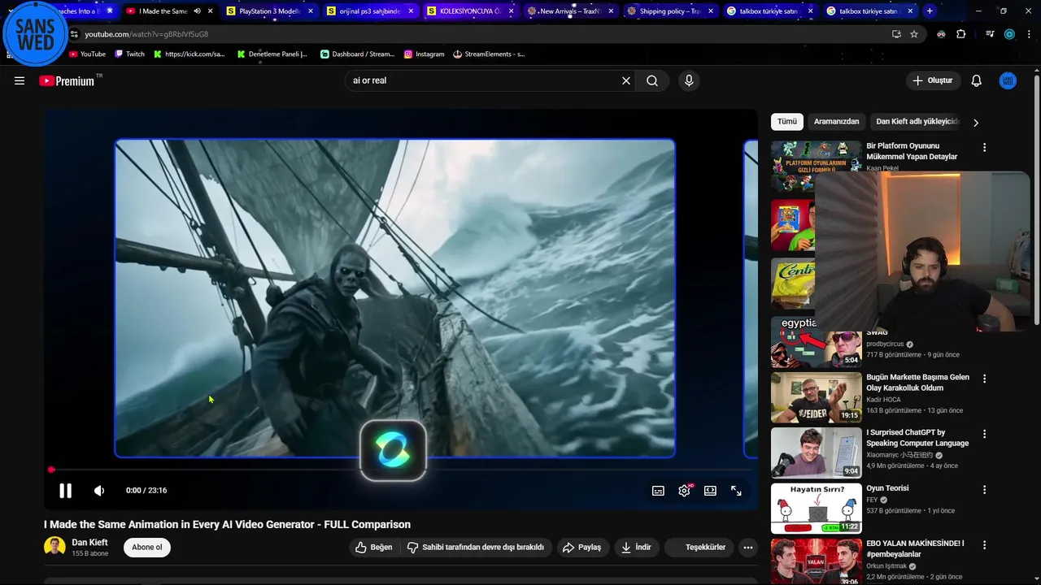This screenshot has width=1041, height=585.
Task: Mute the playing tab's speaker icon
Action: (197, 11)
